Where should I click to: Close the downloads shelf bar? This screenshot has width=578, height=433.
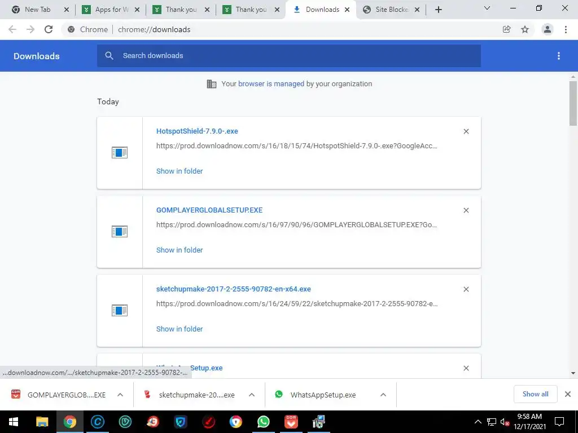coord(568,394)
